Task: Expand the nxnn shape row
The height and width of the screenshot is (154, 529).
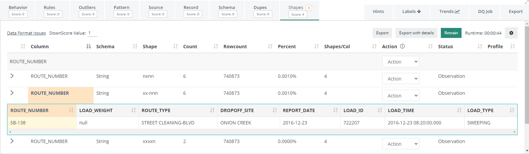Action: pyautogui.click(x=12, y=76)
